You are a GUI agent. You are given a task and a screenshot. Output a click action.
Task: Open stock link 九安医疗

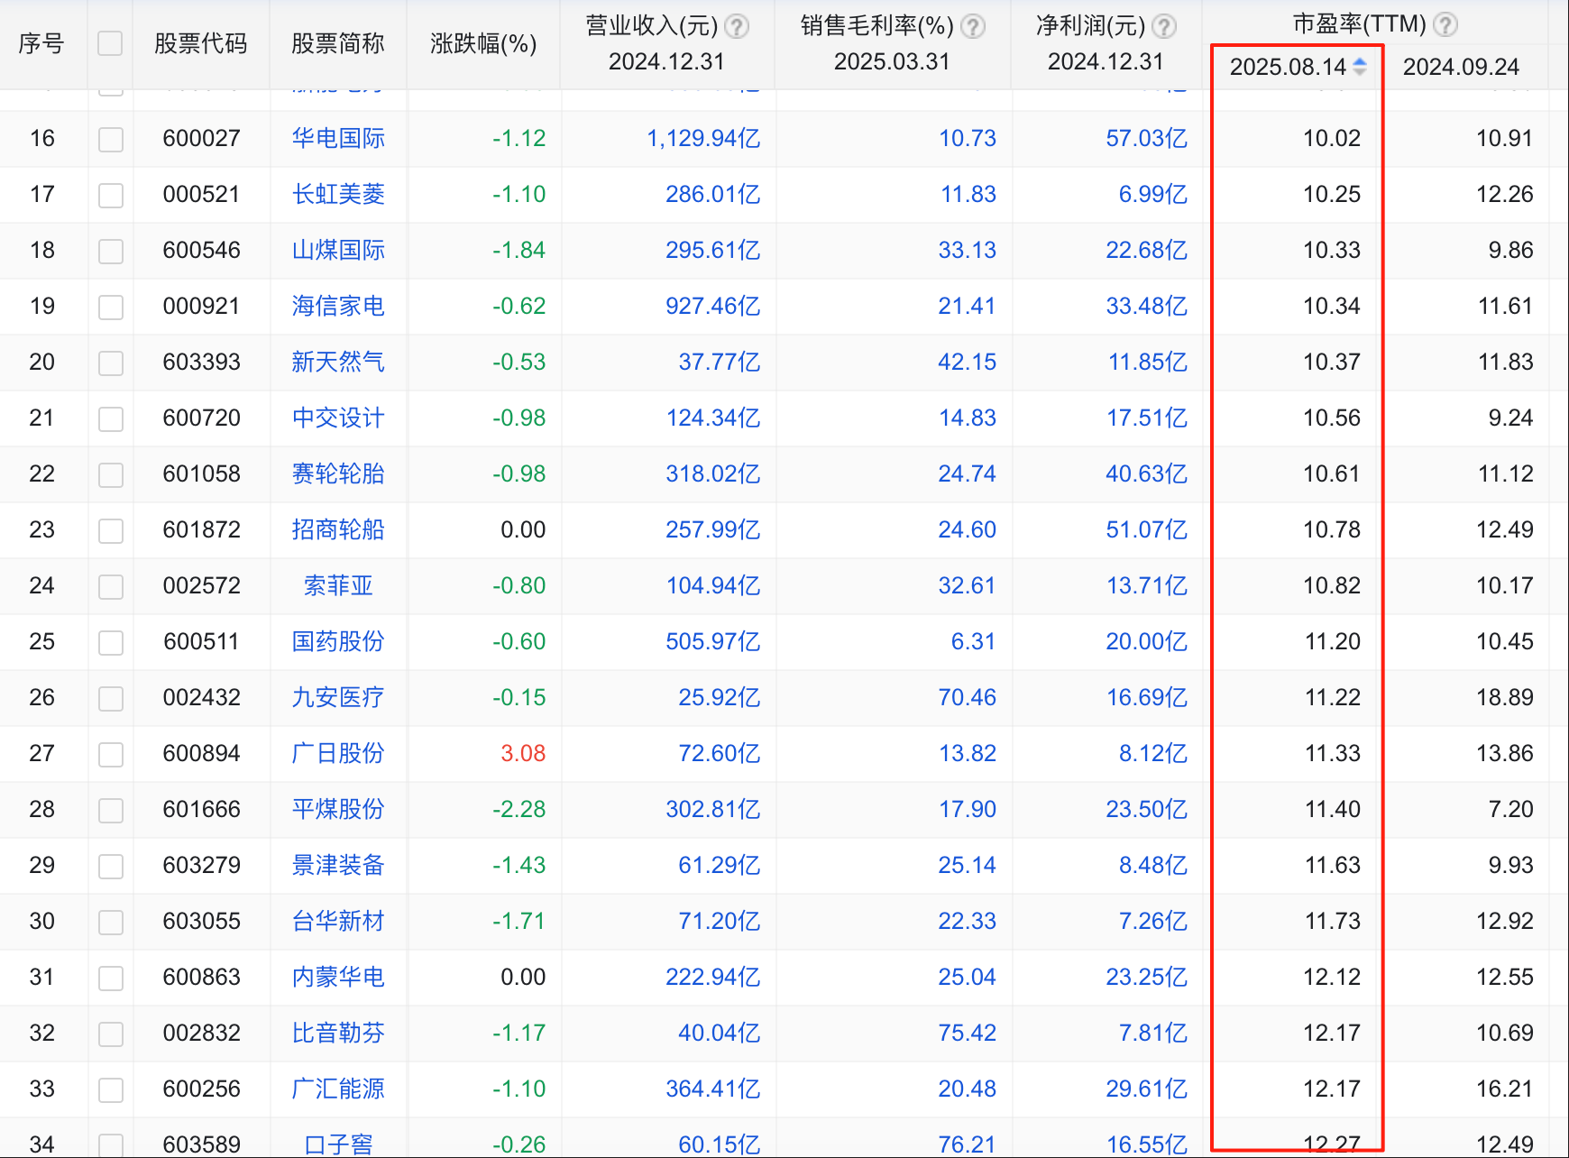338,697
